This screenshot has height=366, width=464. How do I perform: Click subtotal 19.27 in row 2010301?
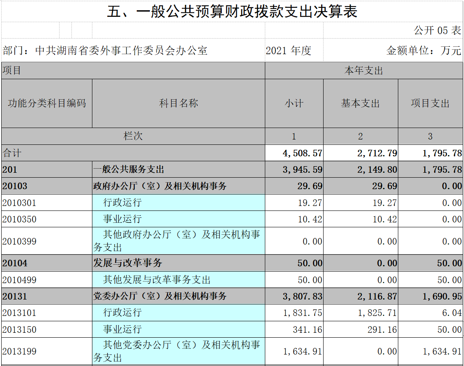click(x=294, y=203)
